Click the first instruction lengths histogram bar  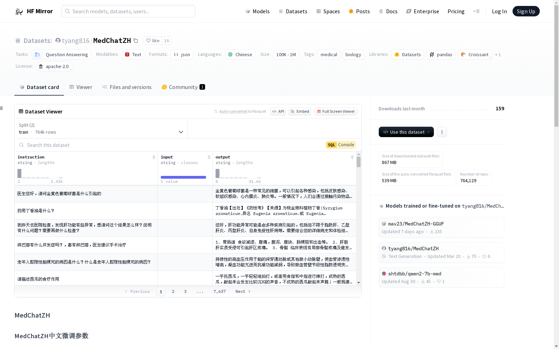(20, 173)
